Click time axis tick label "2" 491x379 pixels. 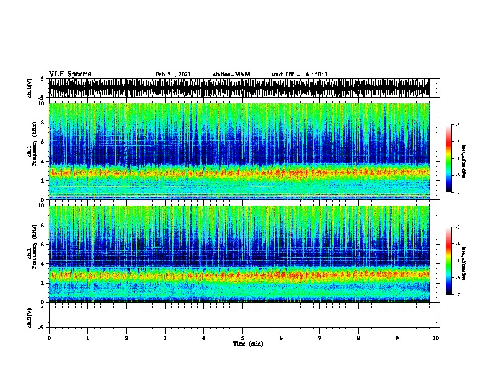[126, 338]
